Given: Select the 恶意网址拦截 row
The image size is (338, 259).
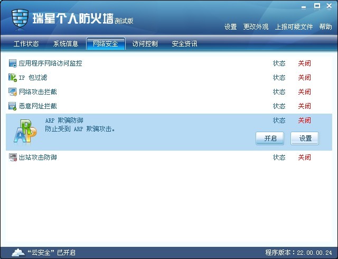Looking at the screenshot, I should click(169, 106).
